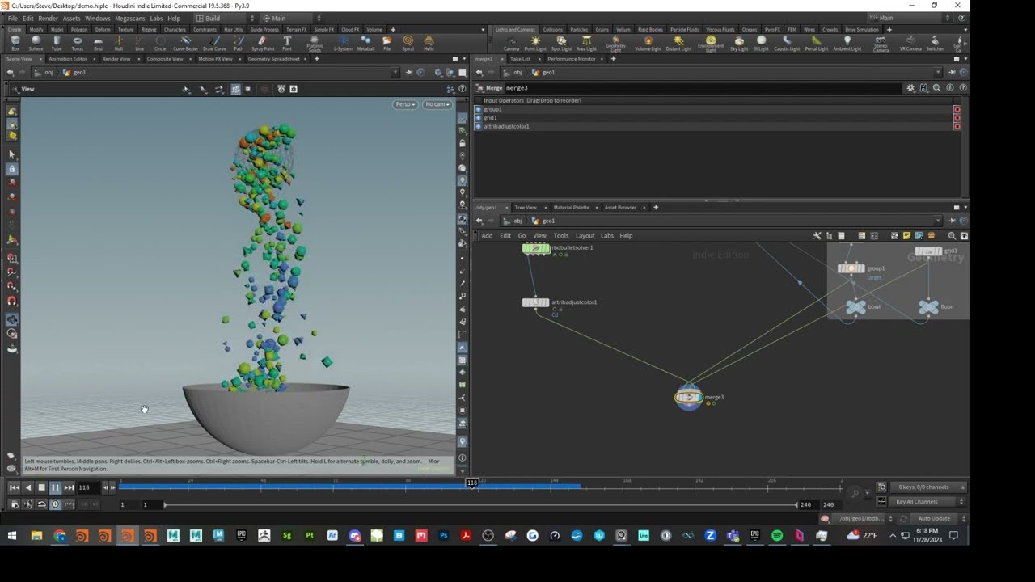Select the bowl node in the network
This screenshot has width=1035, height=582.
[856, 307]
